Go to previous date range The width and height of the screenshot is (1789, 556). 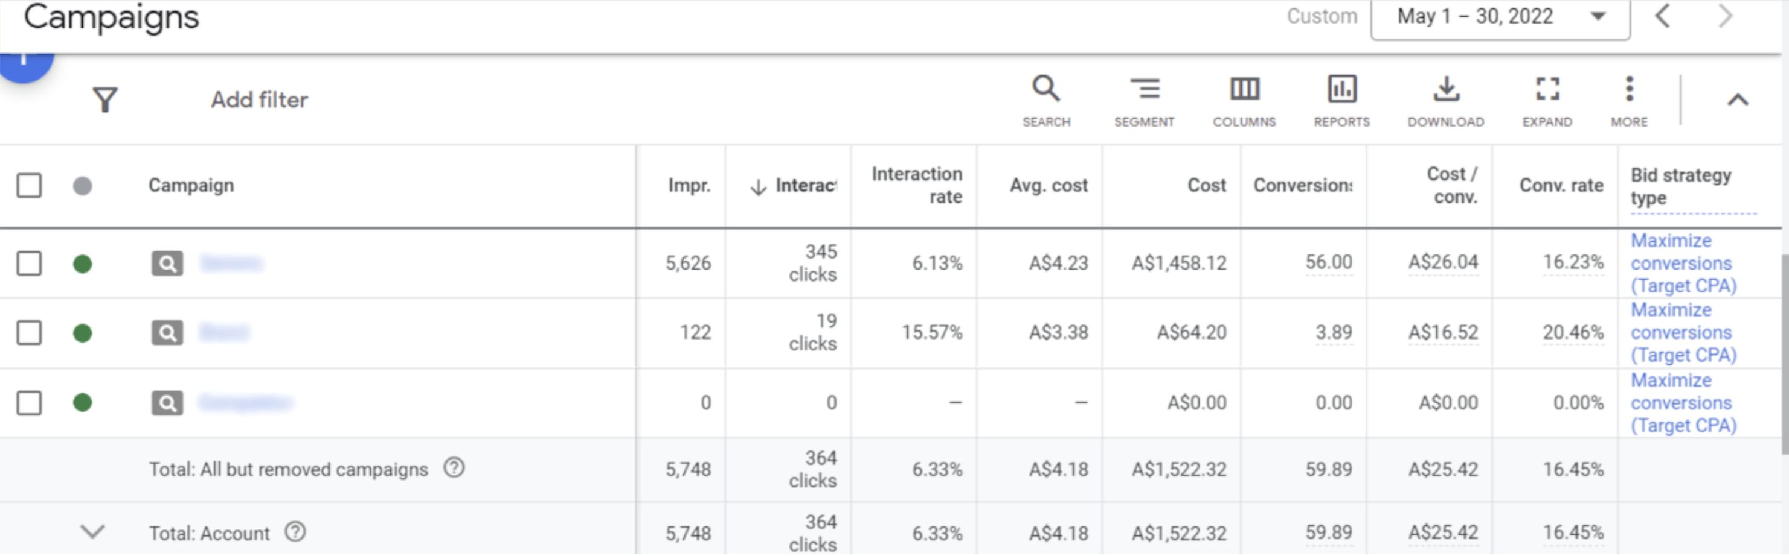pos(1663,16)
